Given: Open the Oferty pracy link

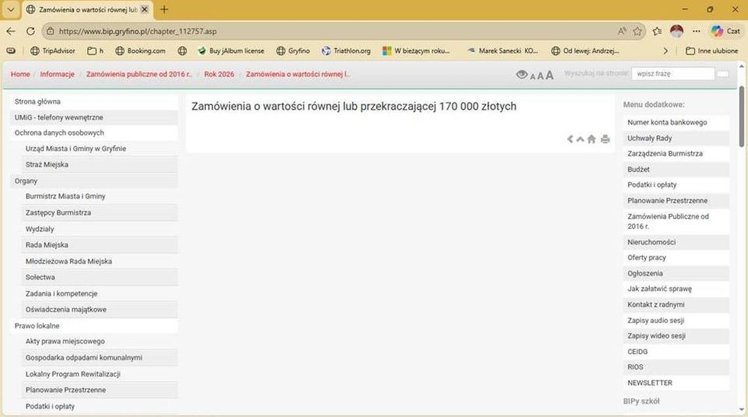Looking at the screenshot, I should coord(646,258).
